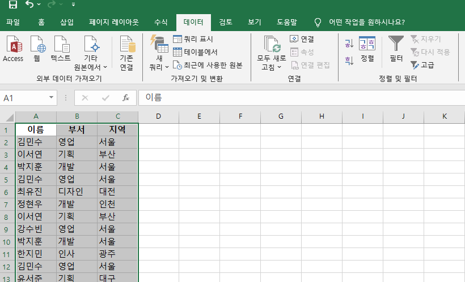Open the 파일 tab
The image size is (465, 282).
[13, 22]
